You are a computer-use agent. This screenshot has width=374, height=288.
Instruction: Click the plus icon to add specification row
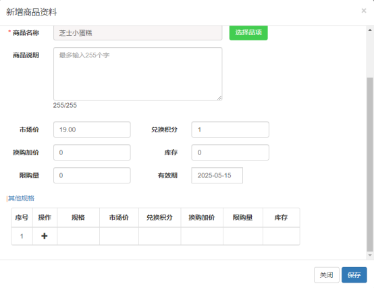pyautogui.click(x=45, y=236)
